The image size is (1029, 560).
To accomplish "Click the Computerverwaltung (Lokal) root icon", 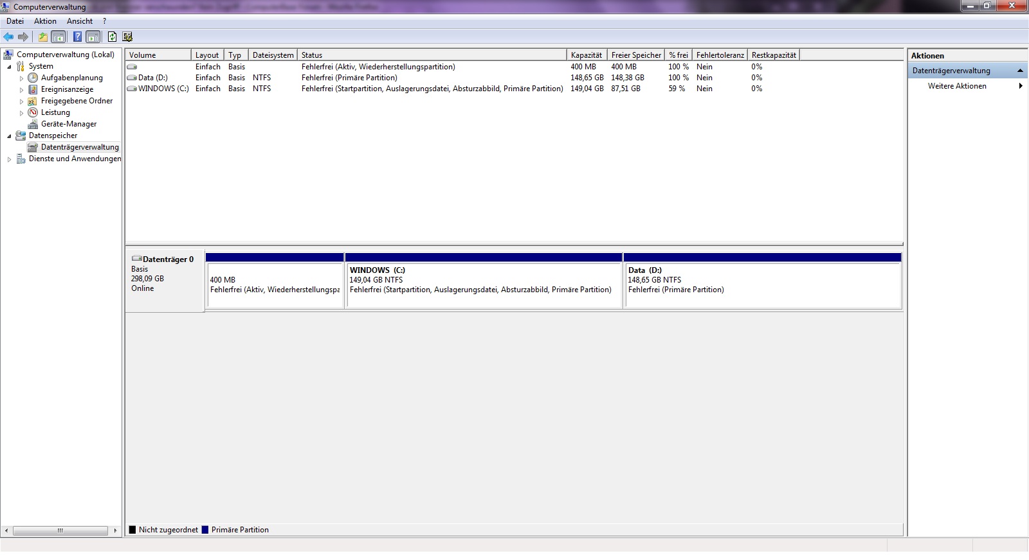I will (8, 55).
